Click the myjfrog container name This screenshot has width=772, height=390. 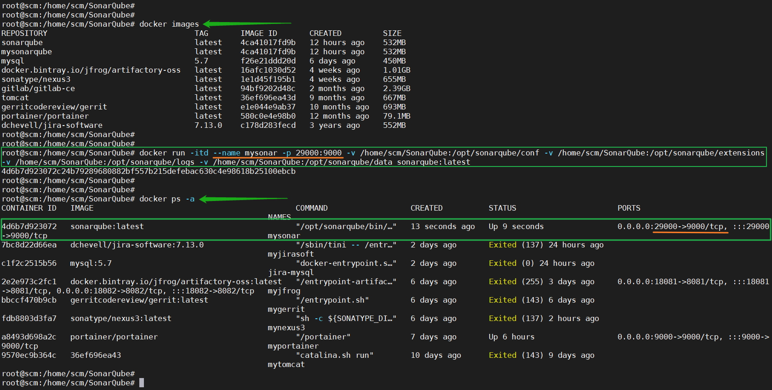coord(284,291)
